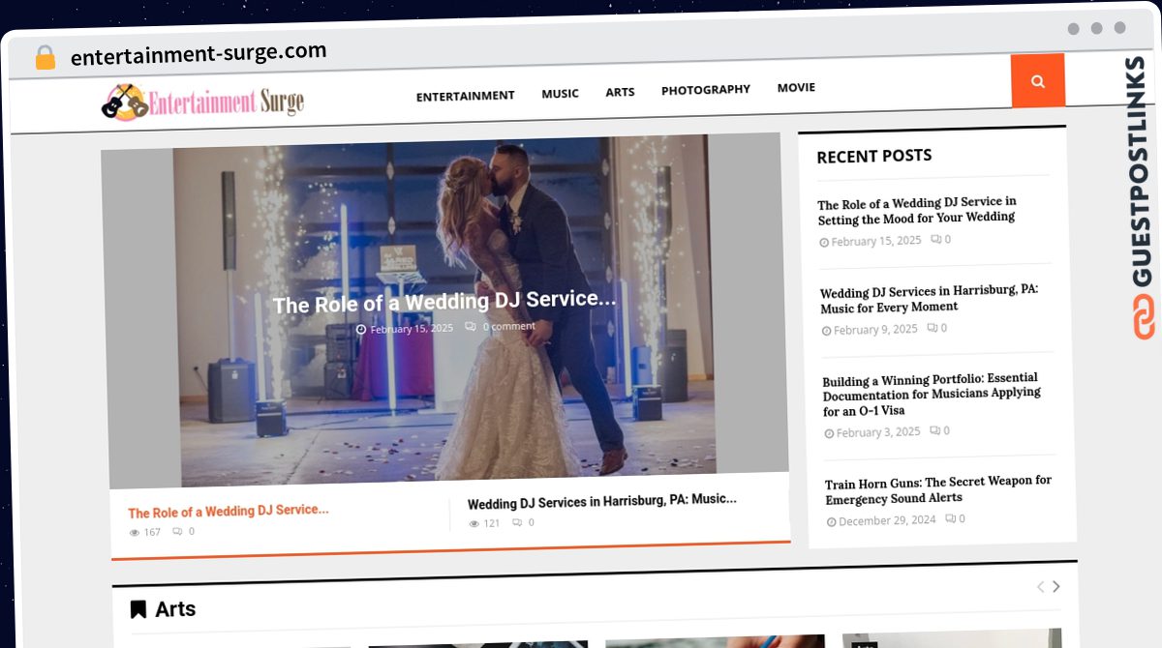The width and height of the screenshot is (1162, 648).
Task: Navigate to the Arts menu item
Action: (621, 92)
